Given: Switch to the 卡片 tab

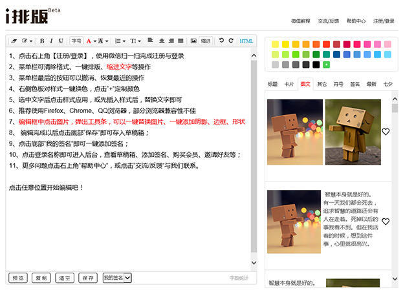Looking at the screenshot, I should coord(289,85).
